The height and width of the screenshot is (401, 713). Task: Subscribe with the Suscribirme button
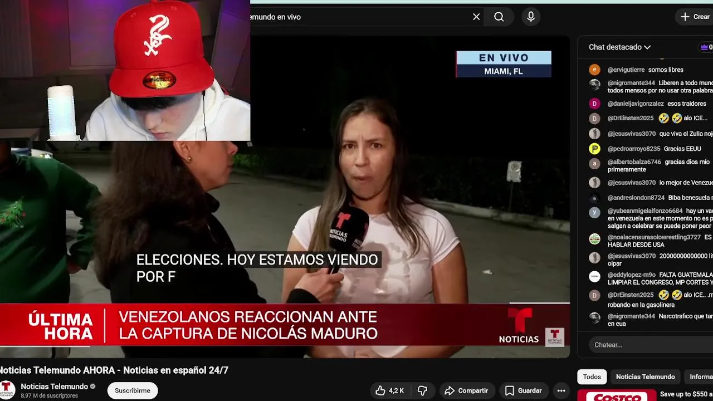[x=133, y=390]
